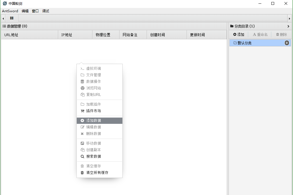Screen dimensions: 293x195
Task: Open the AntSword menu
Action: (10, 11)
